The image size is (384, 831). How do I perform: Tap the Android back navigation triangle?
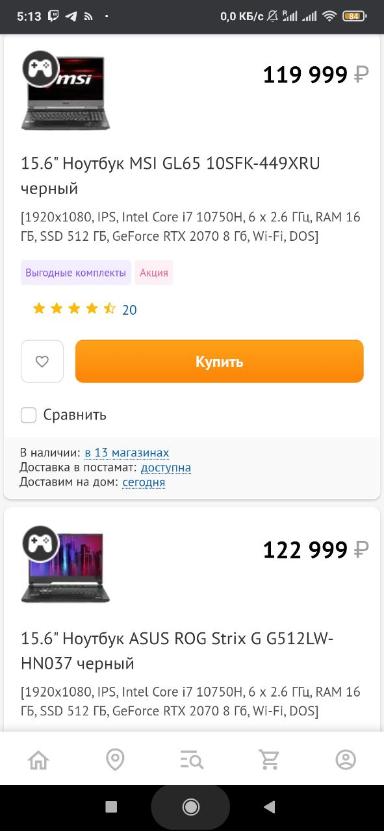[x=269, y=807]
